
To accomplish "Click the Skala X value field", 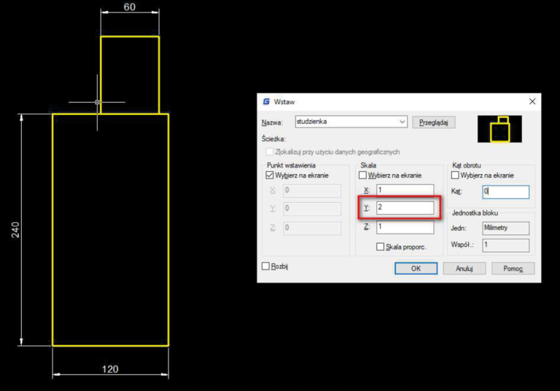I will [405, 190].
